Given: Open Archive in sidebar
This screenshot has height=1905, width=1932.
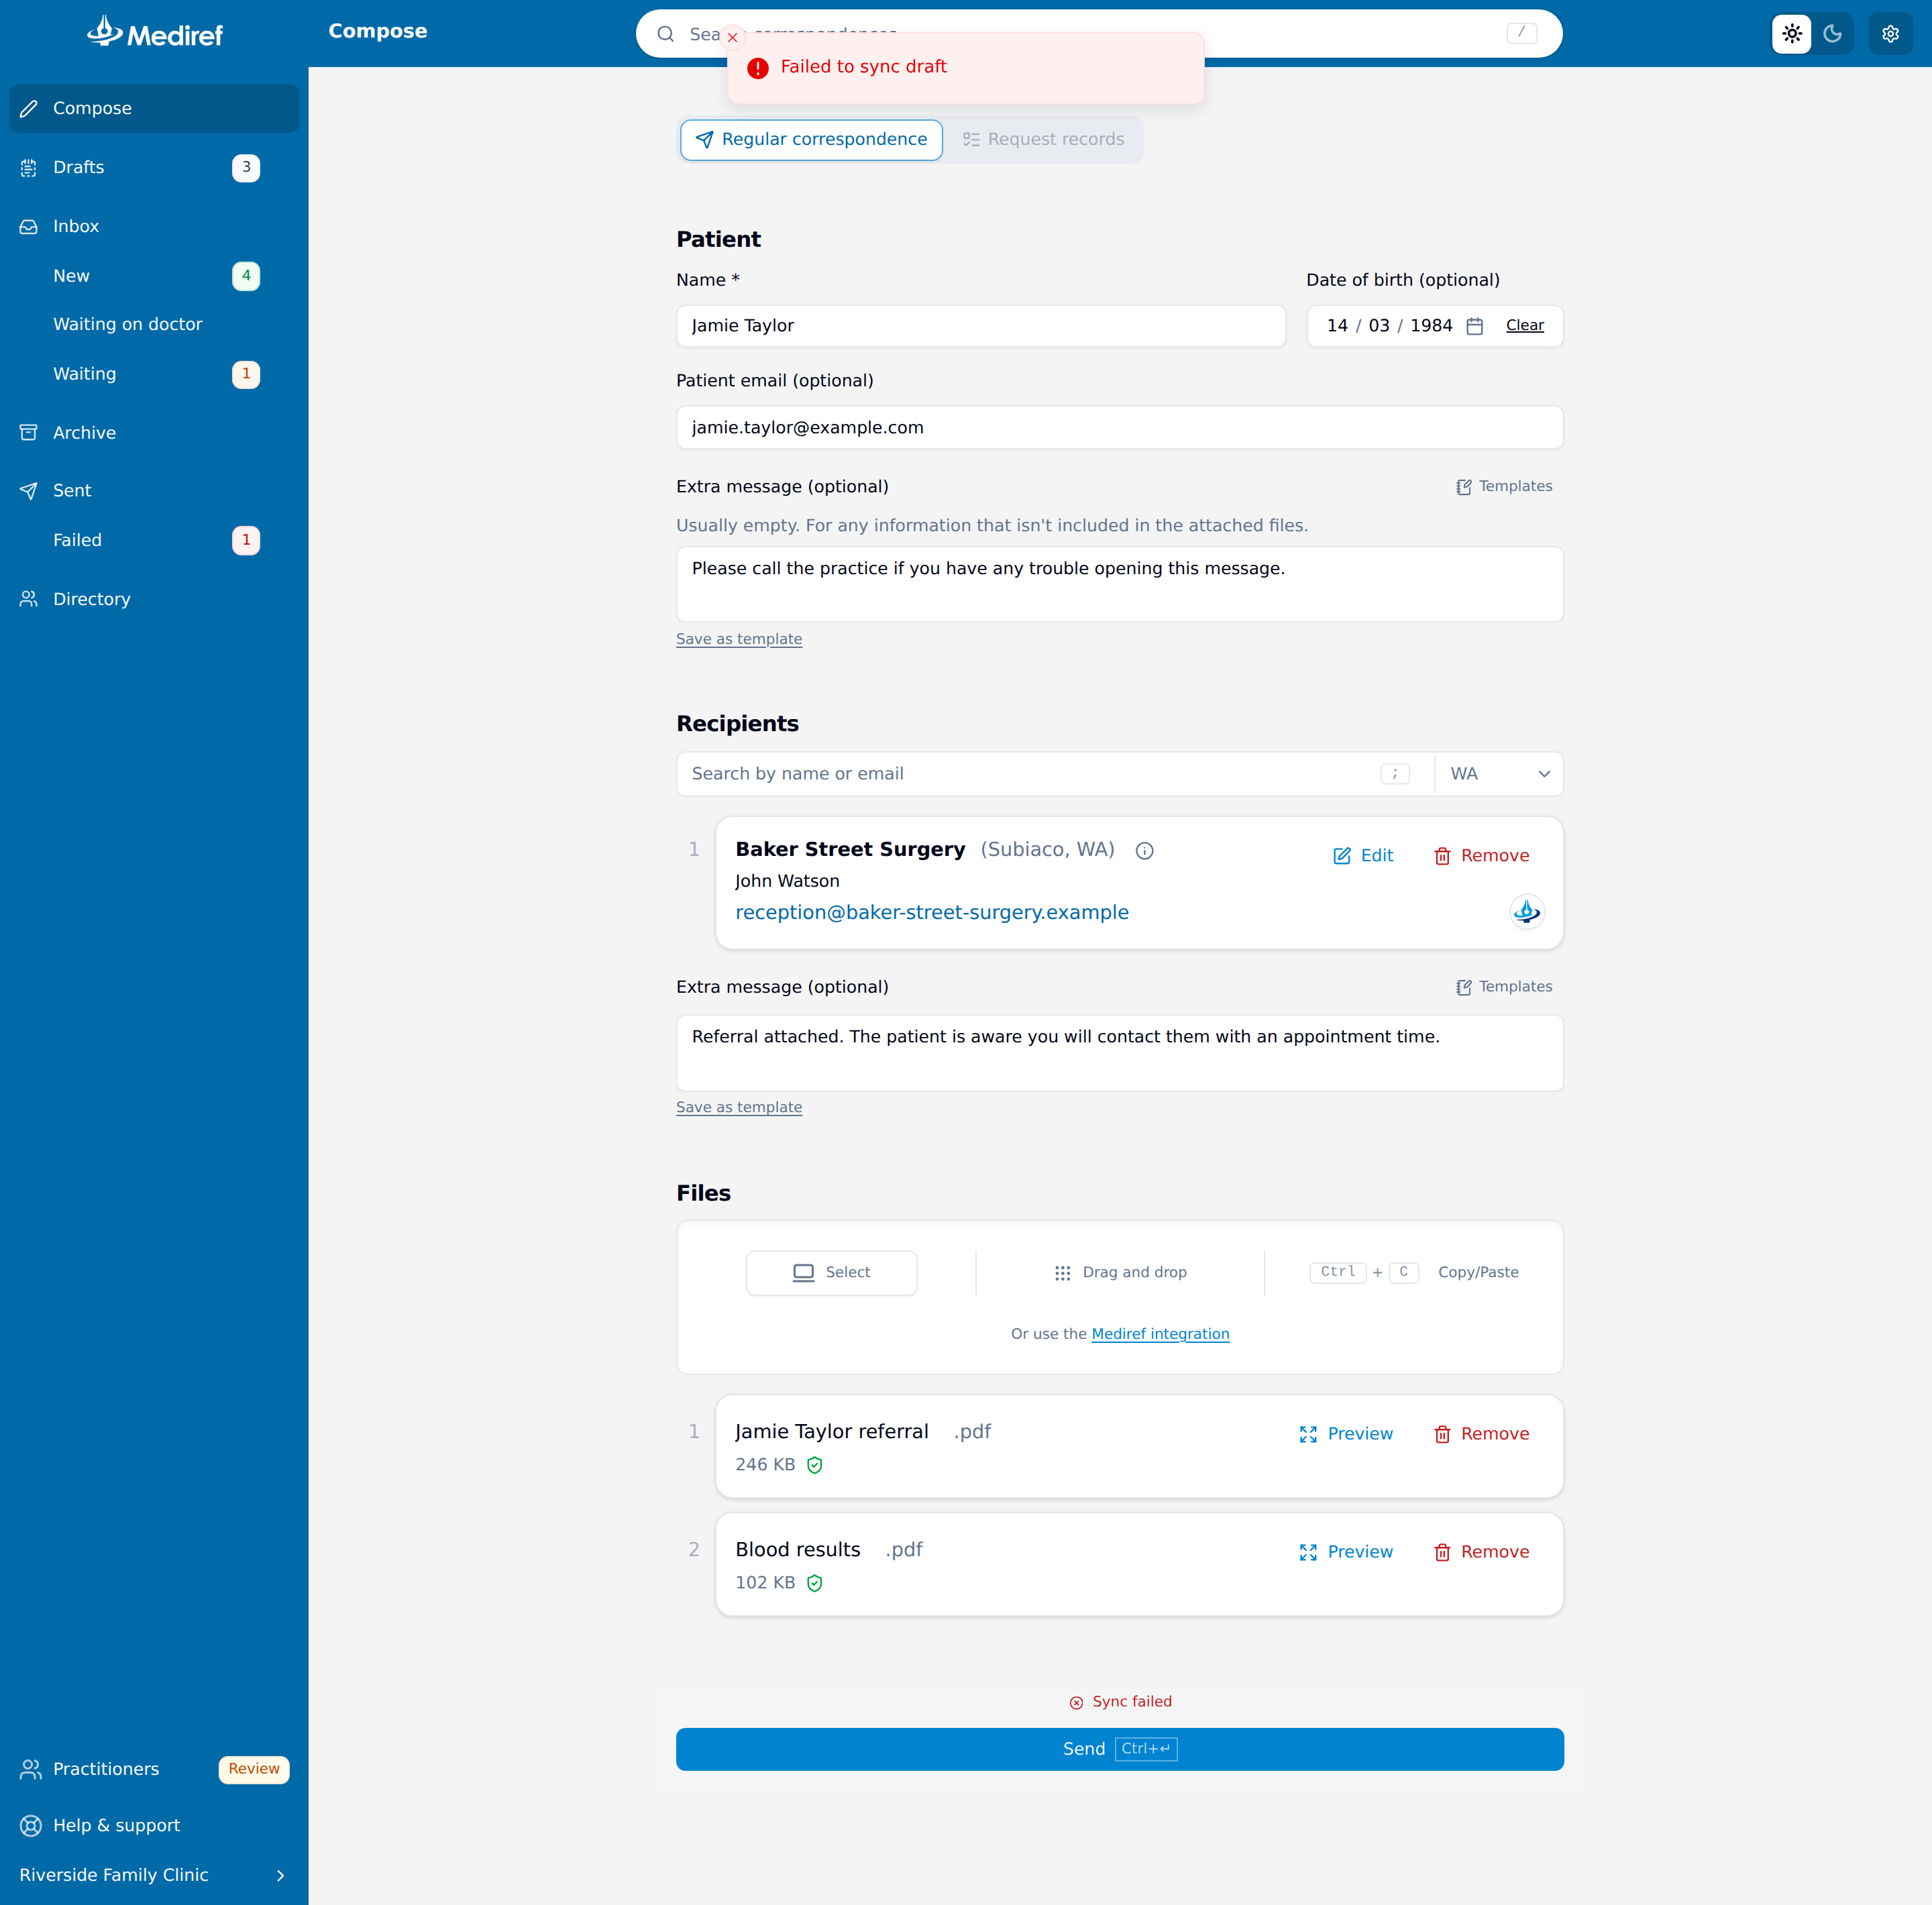Looking at the screenshot, I should point(154,433).
